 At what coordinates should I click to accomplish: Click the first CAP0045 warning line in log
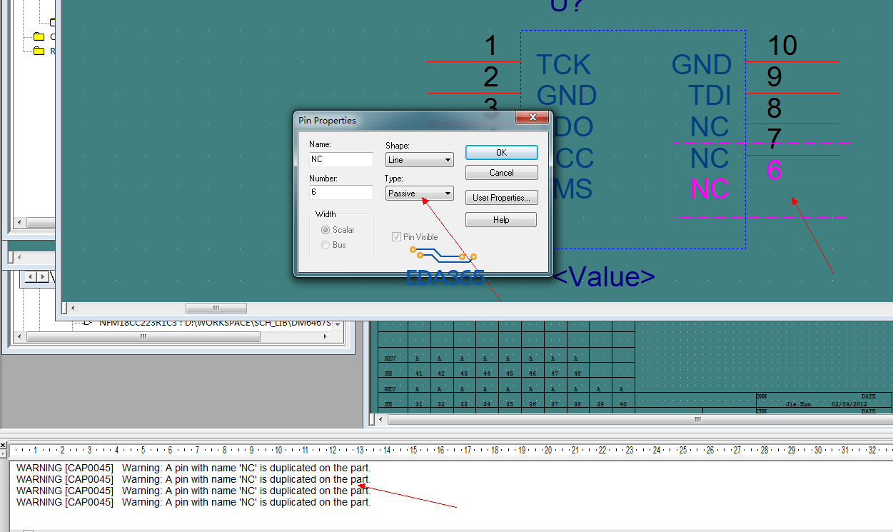(x=193, y=468)
